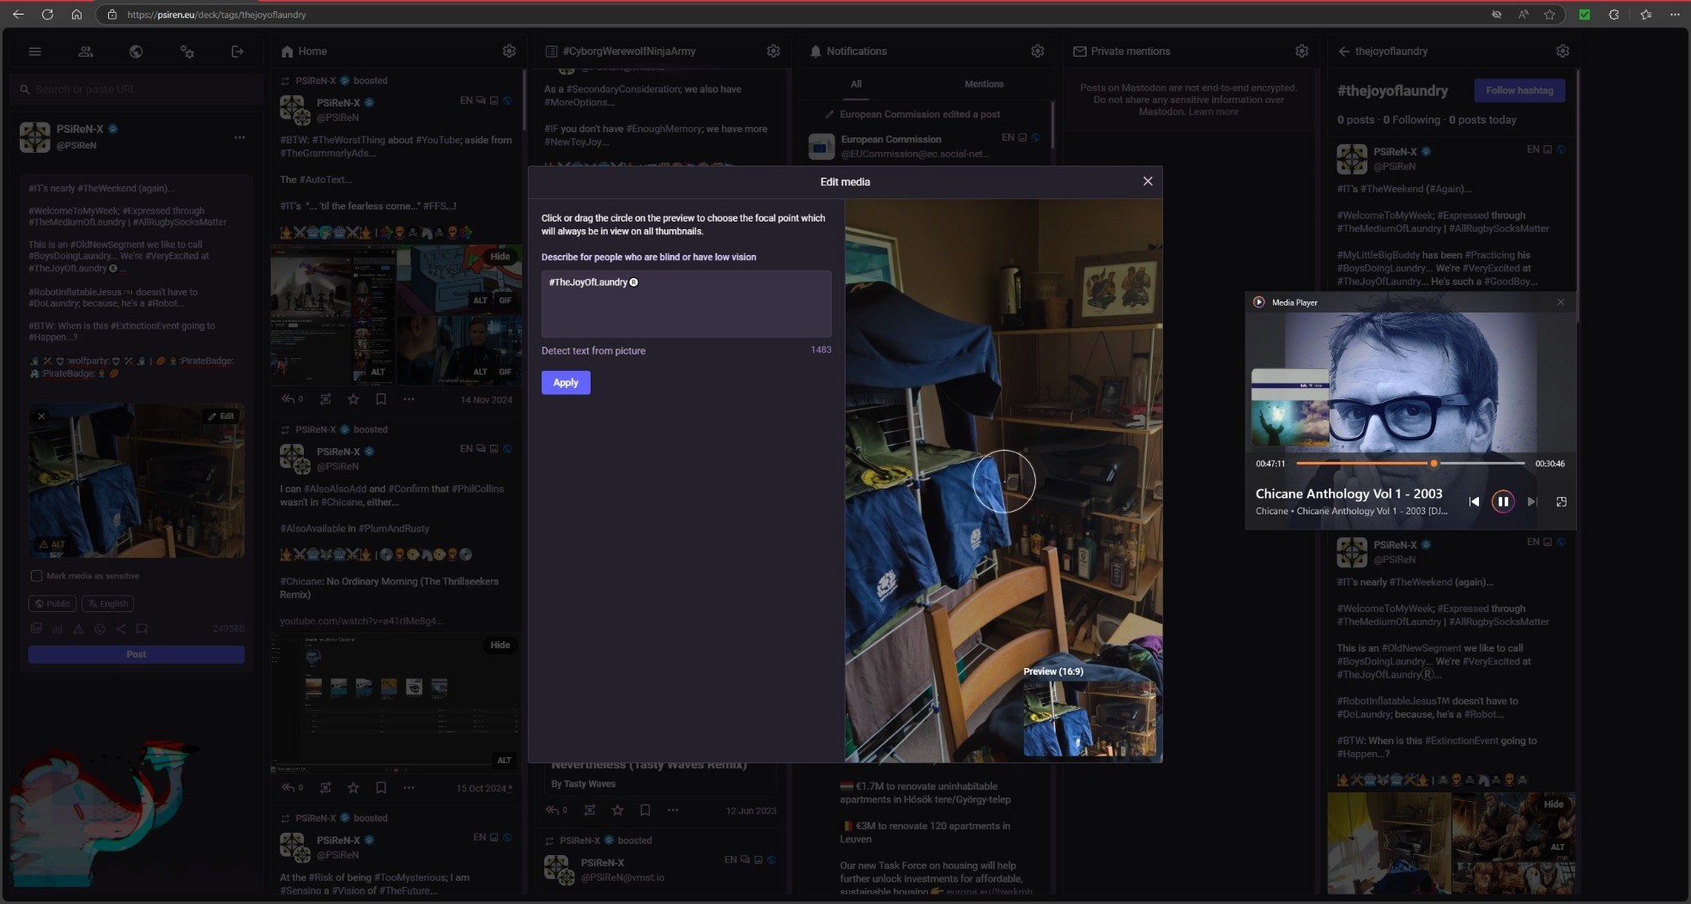Open the browser three-dot settings menu
This screenshot has height=904, width=1691.
point(1675,15)
